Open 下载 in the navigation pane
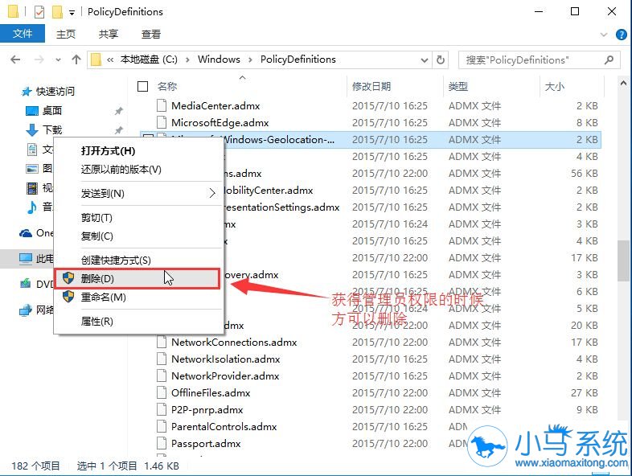 (52, 129)
